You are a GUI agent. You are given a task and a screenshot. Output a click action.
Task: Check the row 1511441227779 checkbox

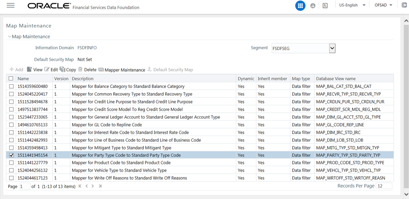pyautogui.click(x=11, y=163)
